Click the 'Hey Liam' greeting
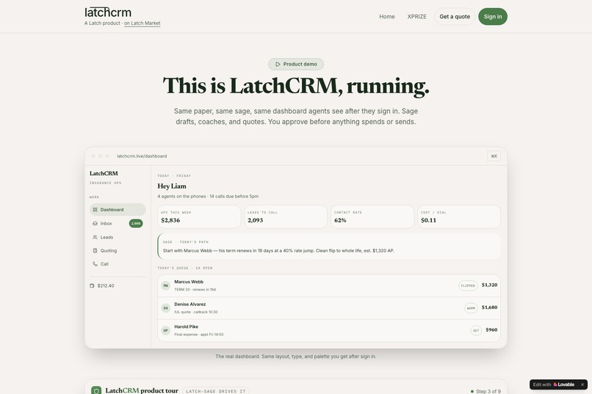 (172, 186)
